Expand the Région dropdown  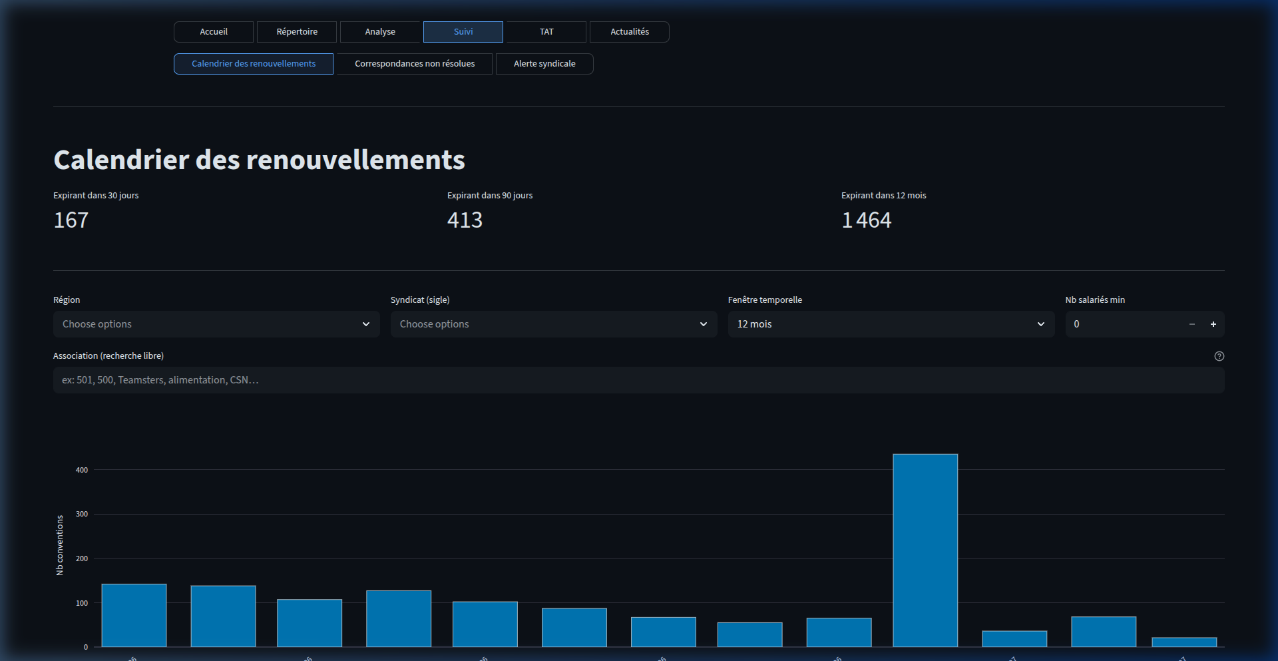click(216, 324)
